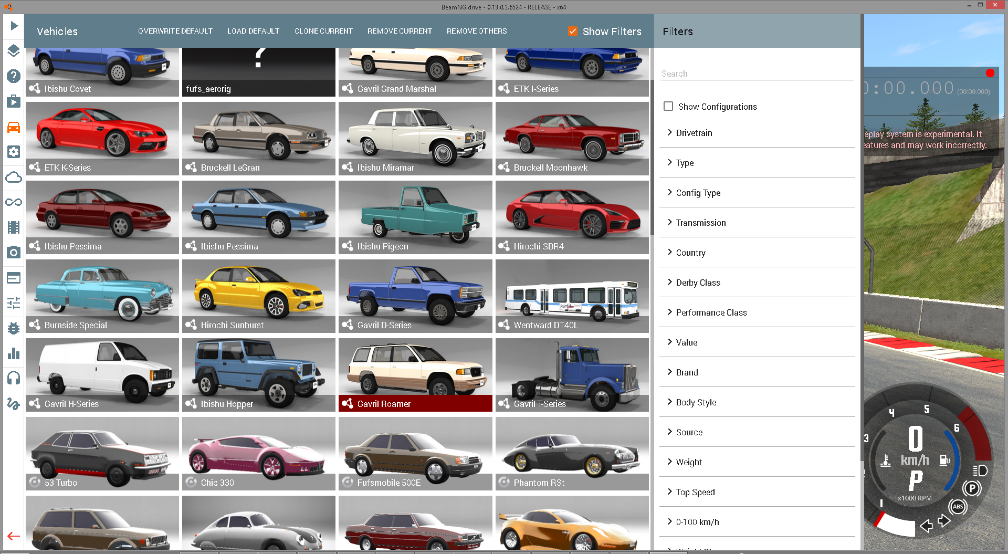Open the replay video icon in sidebar
The width and height of the screenshot is (1008, 554).
[14, 101]
